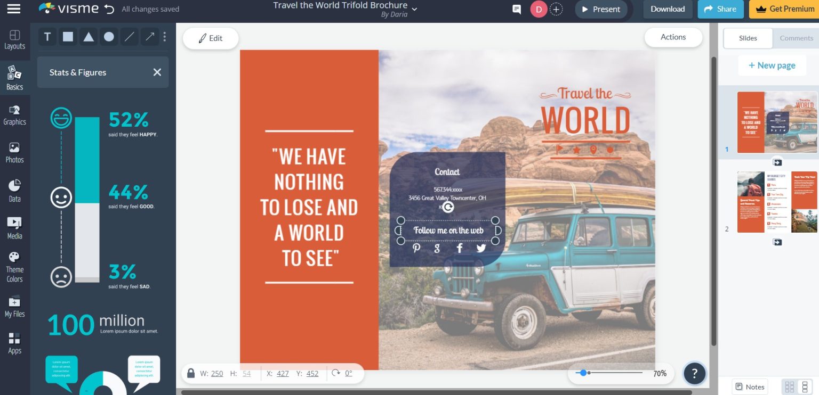Viewport: 819px width, 395px height.
Task: Open the Graphics panel
Action: pos(15,113)
